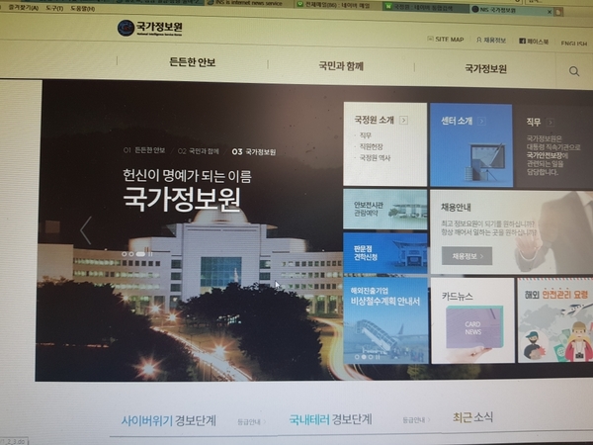The height and width of the screenshot is (445, 593).
Task: Click the 사이버위기 경보단계 heading
Action: tap(169, 420)
